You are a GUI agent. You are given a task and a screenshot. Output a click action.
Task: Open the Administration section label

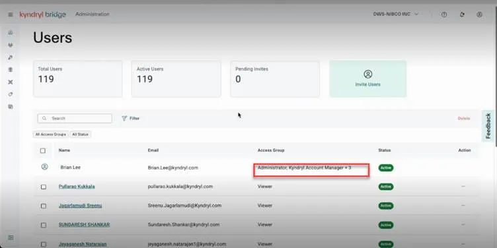93,15
